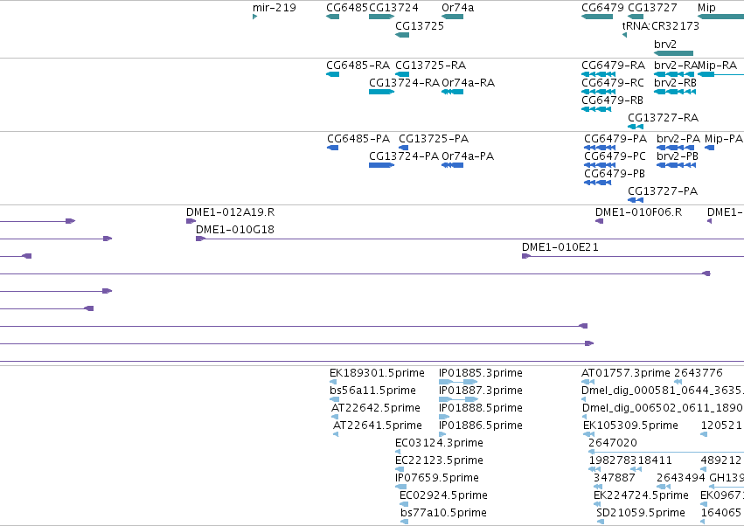The height and width of the screenshot is (526, 744).
Task: Select the brv2-RB transcript glyph
Action: (x=675, y=92)
